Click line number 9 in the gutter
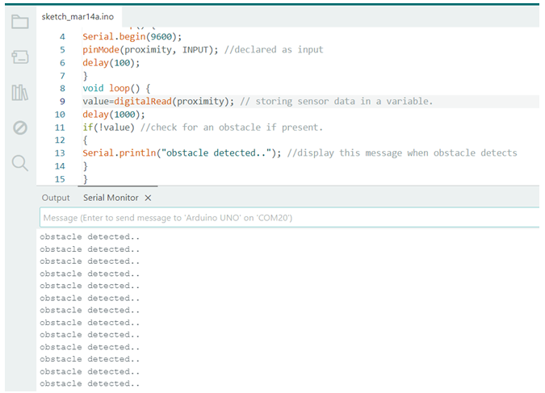 click(x=62, y=102)
